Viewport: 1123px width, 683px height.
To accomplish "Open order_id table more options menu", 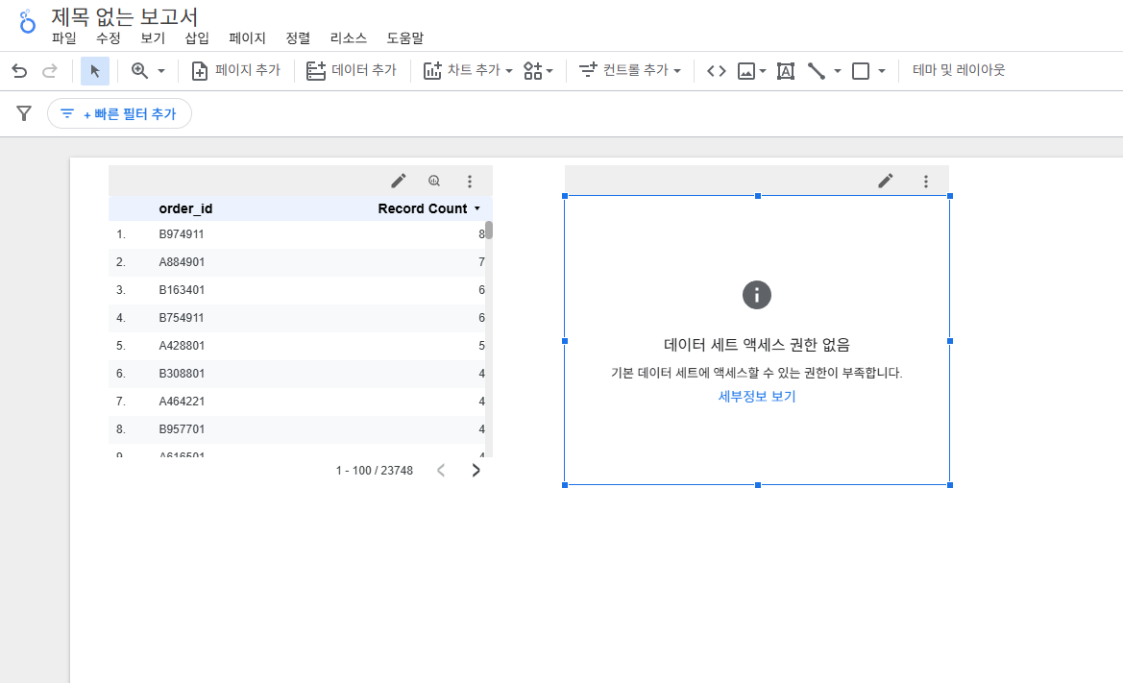I will (470, 182).
